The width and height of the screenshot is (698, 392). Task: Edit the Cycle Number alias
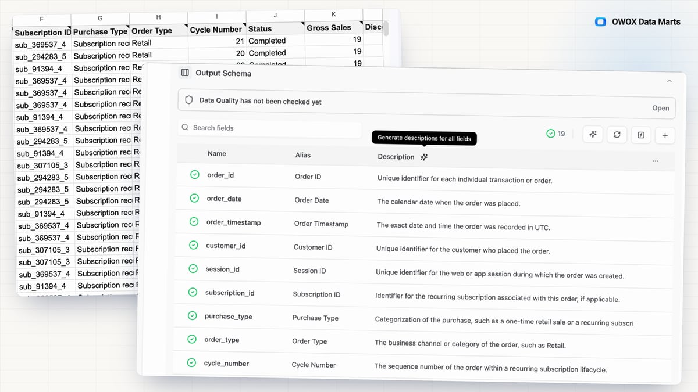[314, 365]
